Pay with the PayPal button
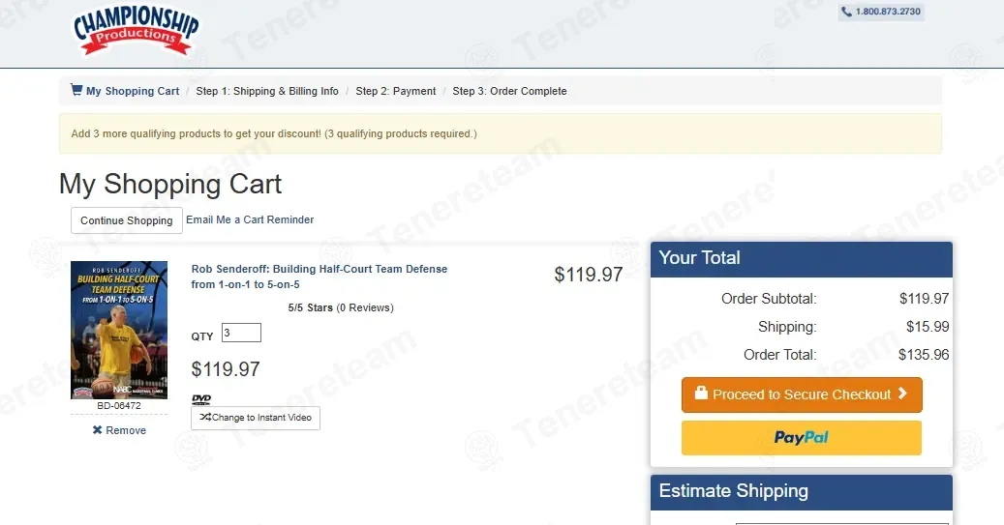 tap(802, 438)
